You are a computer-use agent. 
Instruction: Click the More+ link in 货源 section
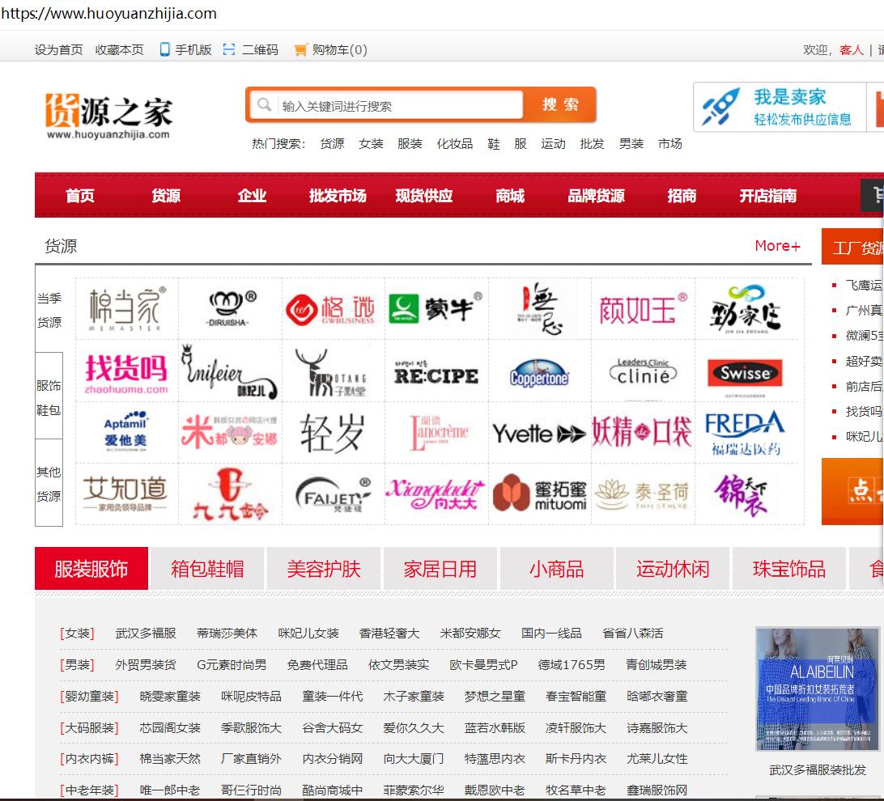tap(777, 246)
